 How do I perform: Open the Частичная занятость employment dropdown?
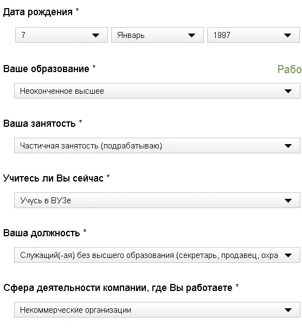pyautogui.click(x=157, y=145)
